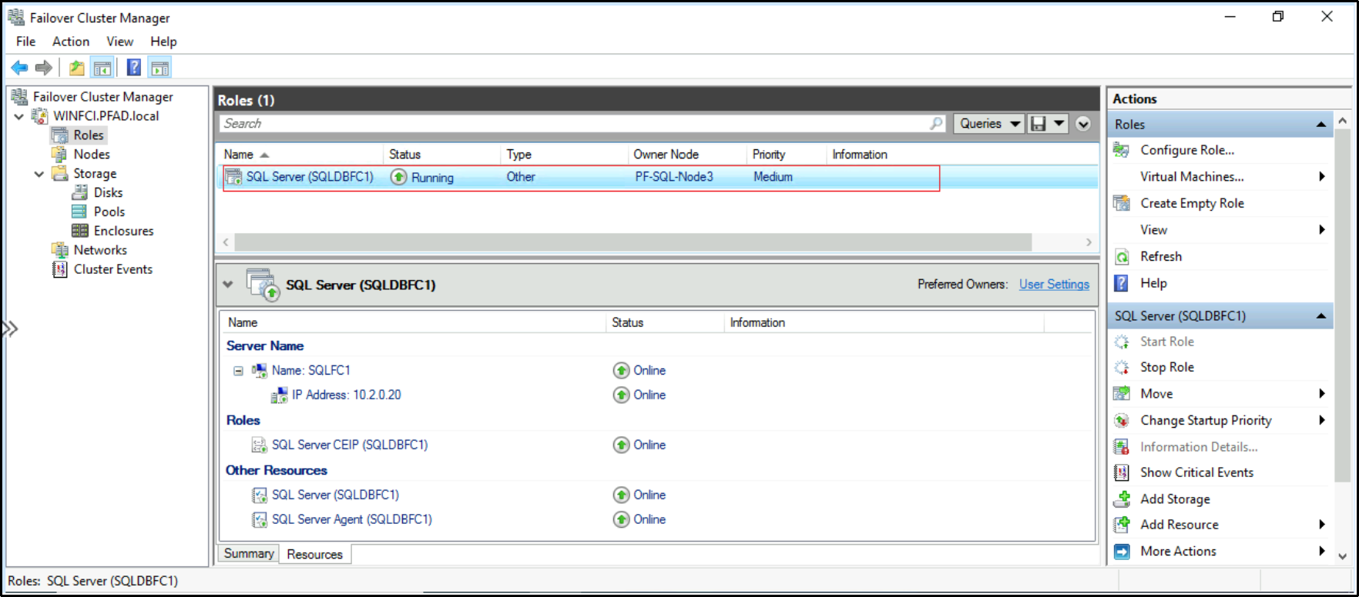
Task: Click in the Roles search field
Action: pos(573,124)
